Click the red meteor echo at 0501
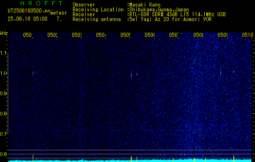The width and height of the screenshot is (255, 162). (x=33, y=73)
